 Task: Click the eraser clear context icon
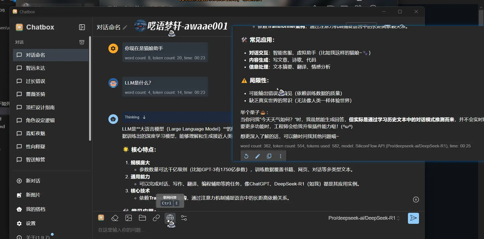(115, 218)
